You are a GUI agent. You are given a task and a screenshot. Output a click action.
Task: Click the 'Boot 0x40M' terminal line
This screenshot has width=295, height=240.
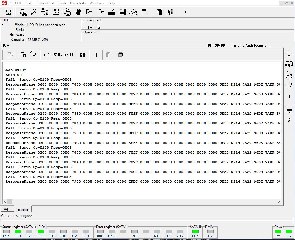[x=15, y=70]
